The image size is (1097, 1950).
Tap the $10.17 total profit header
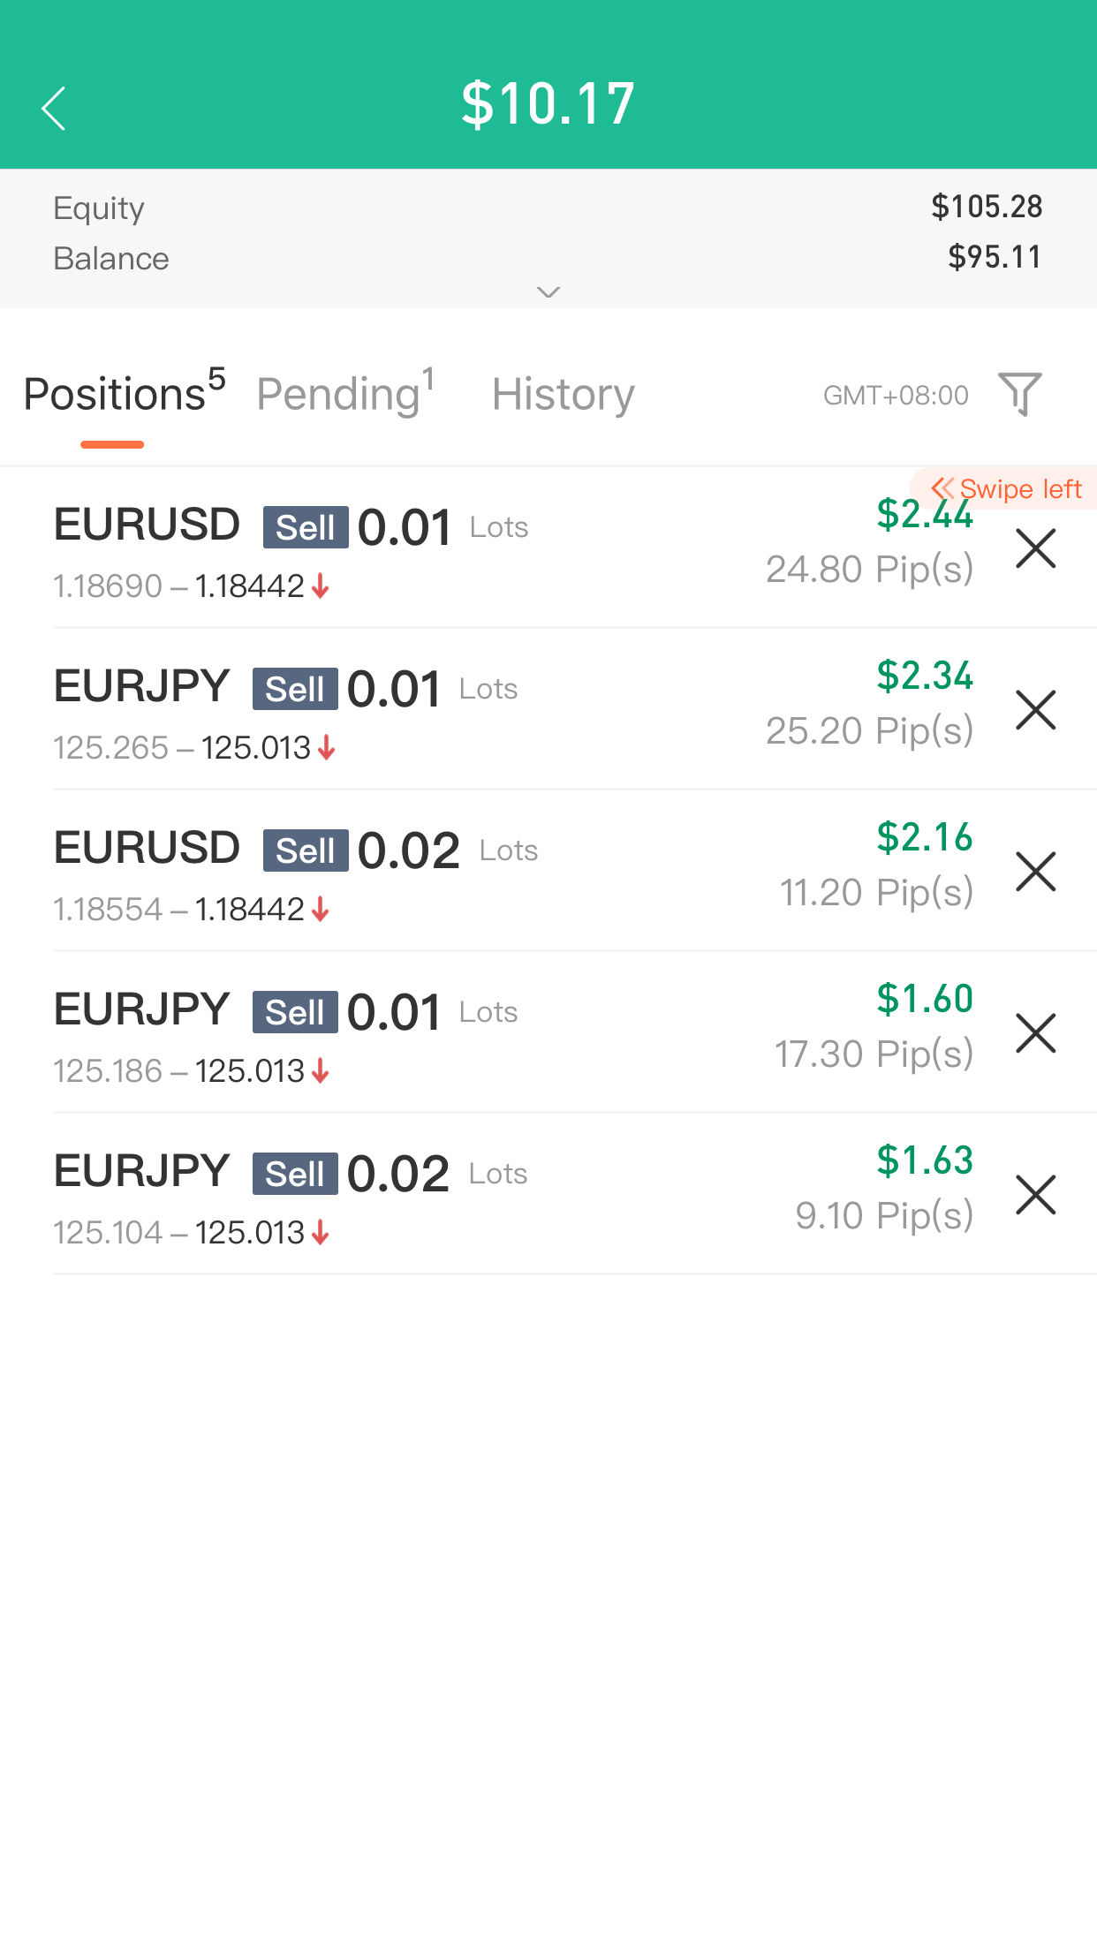(548, 103)
